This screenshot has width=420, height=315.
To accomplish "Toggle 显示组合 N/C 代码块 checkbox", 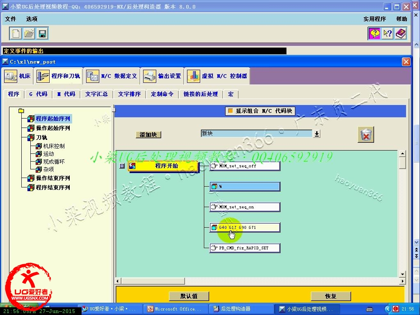I will [230, 111].
